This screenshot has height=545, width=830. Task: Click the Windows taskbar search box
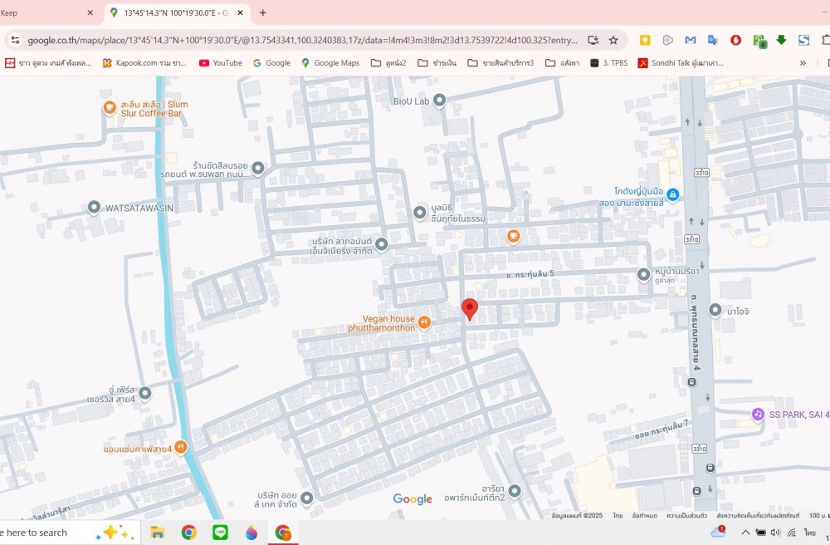tap(69, 533)
